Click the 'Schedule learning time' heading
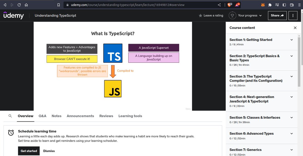This screenshot has height=156, width=303. 37,131
